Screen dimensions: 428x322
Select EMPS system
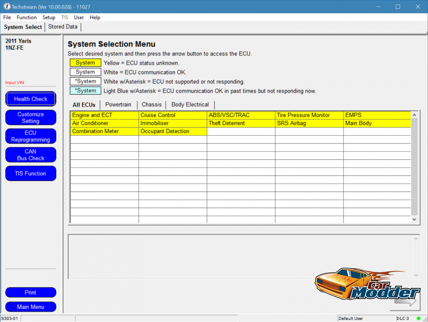(x=377, y=115)
